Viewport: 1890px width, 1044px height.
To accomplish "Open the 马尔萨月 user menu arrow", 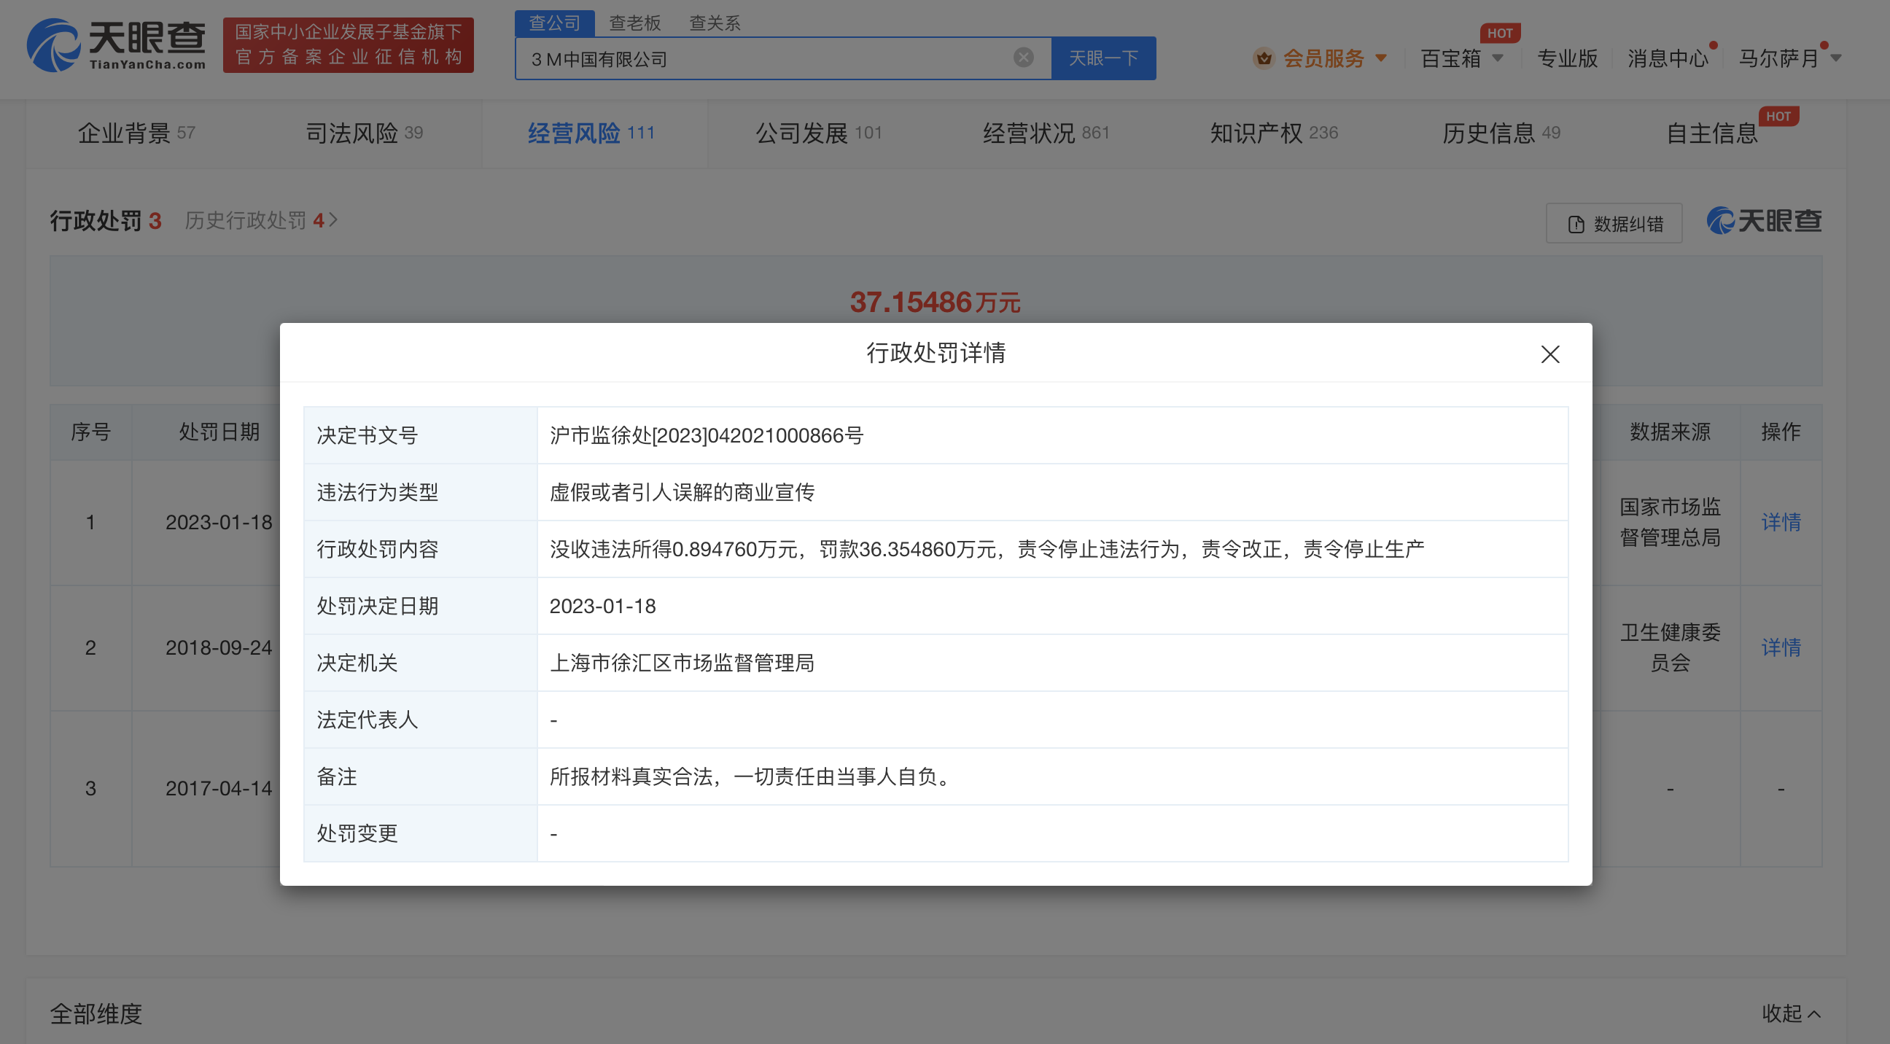I will point(1836,58).
